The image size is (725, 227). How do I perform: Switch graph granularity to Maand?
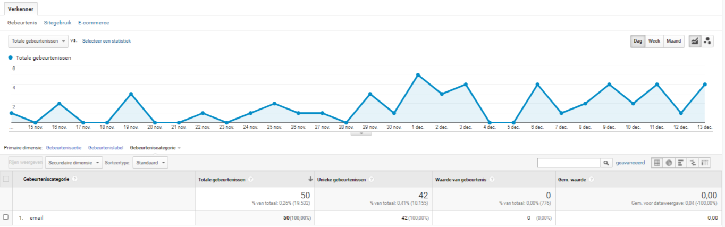(673, 41)
